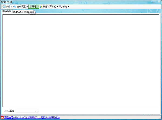
Task: Expand the 客户设置 dropdown arrow
Action: point(27,6)
